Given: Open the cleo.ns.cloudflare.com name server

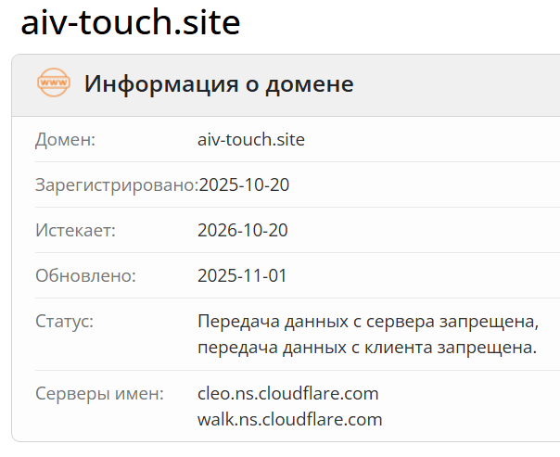Looking at the screenshot, I should point(288,393).
